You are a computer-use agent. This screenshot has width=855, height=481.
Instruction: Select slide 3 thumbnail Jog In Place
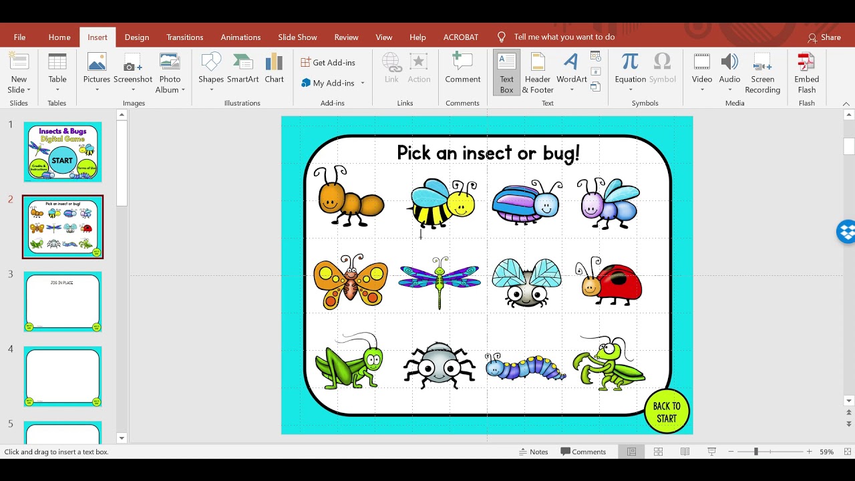[63, 302]
